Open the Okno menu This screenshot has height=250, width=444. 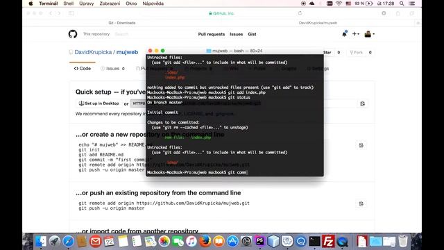tap(131, 3)
